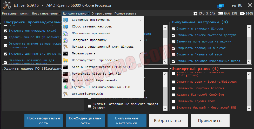This screenshot has width=254, height=129.
Task: Click the battery status icon
Action: (242, 13)
